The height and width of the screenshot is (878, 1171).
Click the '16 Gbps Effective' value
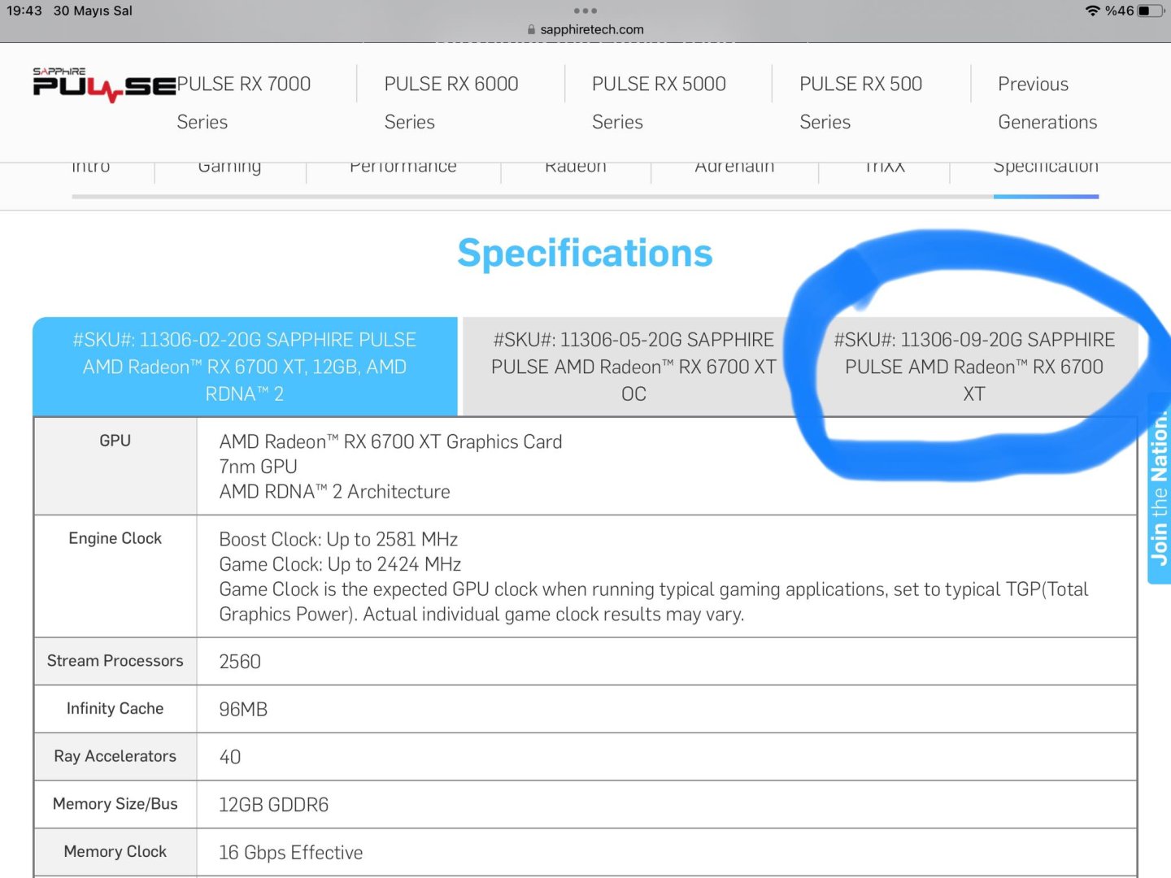coord(291,853)
